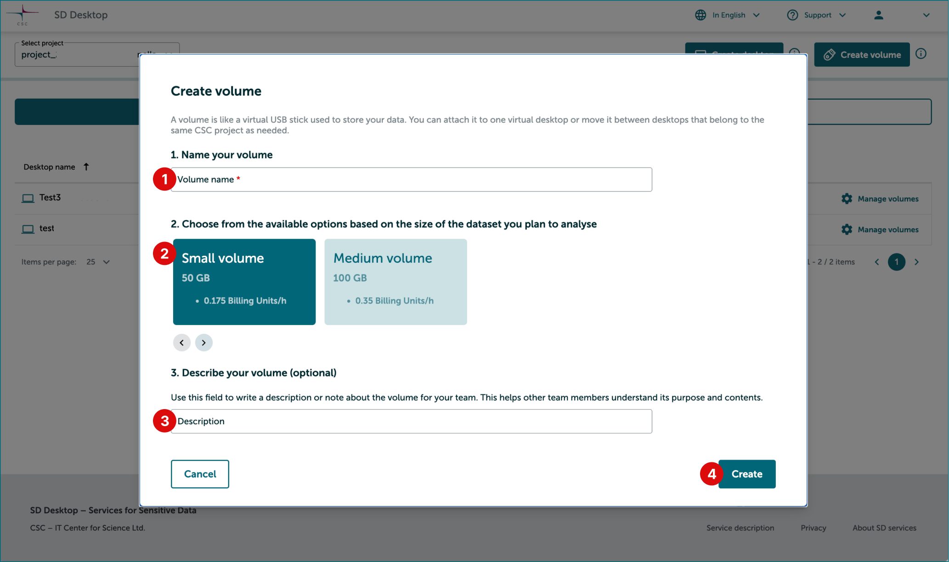Viewport: 949px width, 562px height.
Task: Open the user account profile icon
Action: click(878, 15)
